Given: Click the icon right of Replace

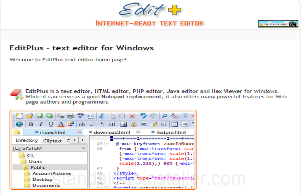Looking at the screenshot, I should click(184, 116).
